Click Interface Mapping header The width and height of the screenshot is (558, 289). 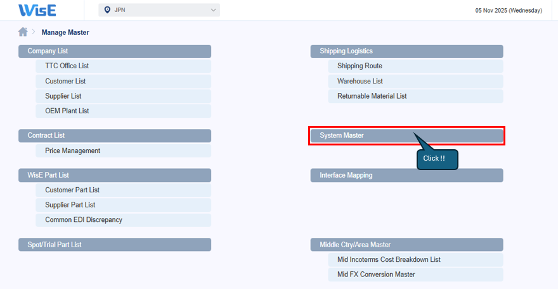coord(406,175)
